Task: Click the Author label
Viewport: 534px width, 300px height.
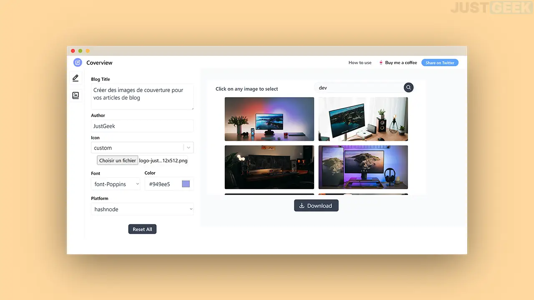Action: point(98,115)
